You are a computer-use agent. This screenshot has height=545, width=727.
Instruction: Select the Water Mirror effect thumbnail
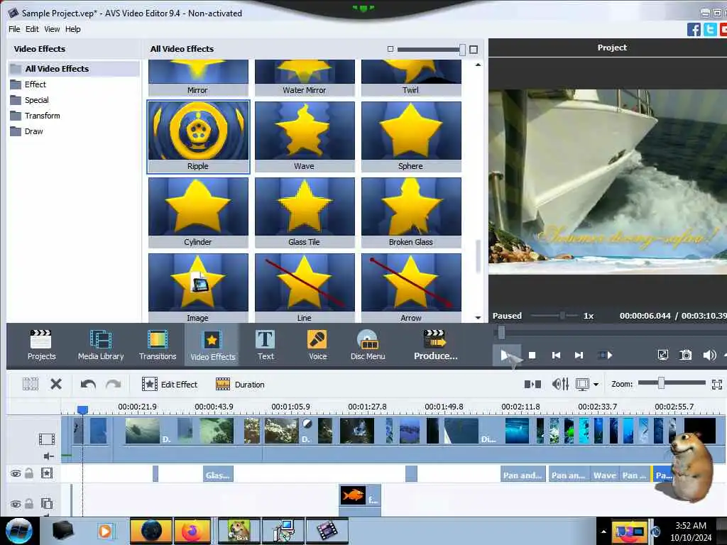[x=305, y=78]
